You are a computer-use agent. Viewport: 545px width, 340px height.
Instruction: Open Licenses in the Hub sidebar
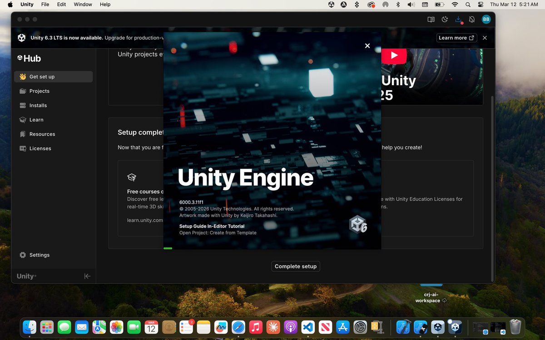[x=53, y=148]
